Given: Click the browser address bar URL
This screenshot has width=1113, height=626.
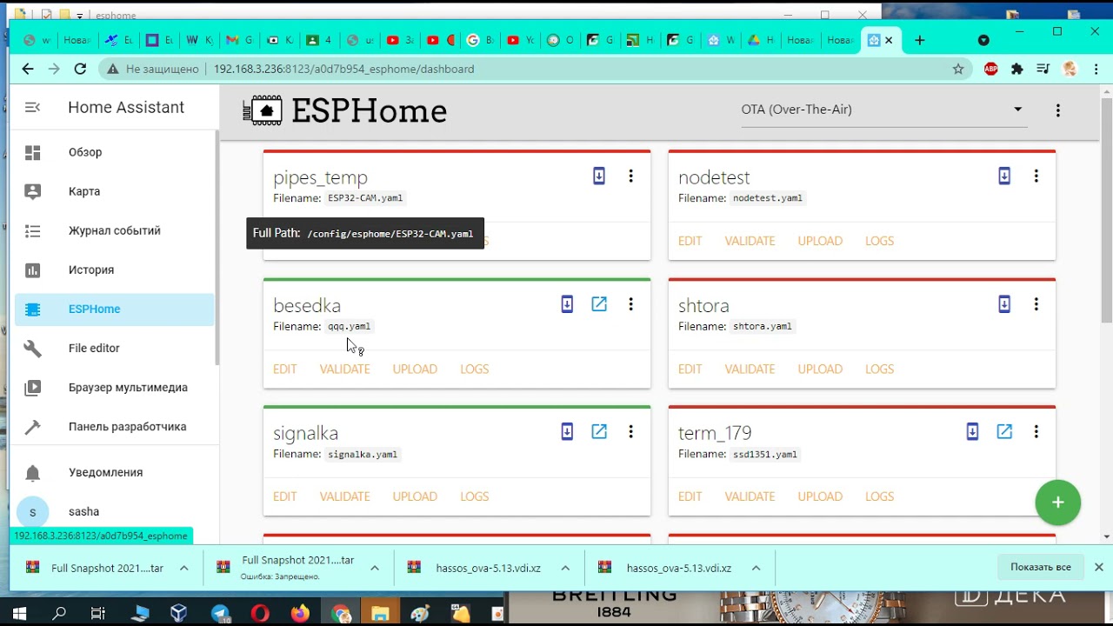Looking at the screenshot, I should [x=343, y=69].
